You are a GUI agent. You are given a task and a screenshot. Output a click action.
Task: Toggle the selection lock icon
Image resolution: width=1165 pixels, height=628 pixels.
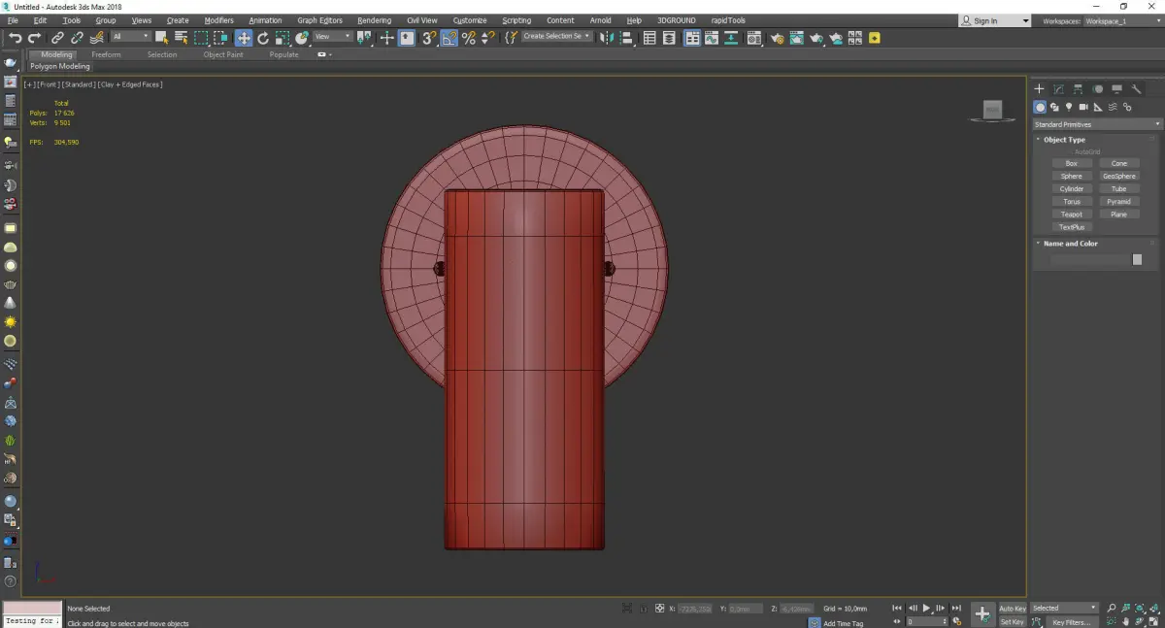pos(642,609)
